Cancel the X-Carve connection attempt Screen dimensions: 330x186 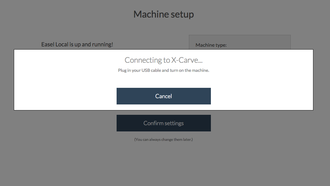tap(163, 96)
